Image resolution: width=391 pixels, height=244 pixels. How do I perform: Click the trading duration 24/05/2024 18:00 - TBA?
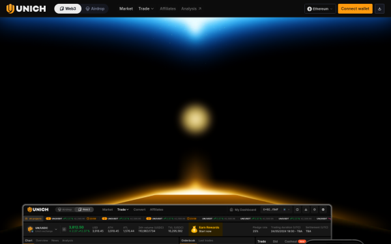click(x=287, y=231)
